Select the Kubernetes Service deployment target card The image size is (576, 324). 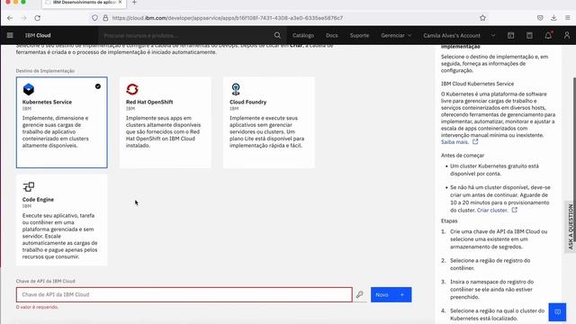pyautogui.click(x=62, y=122)
